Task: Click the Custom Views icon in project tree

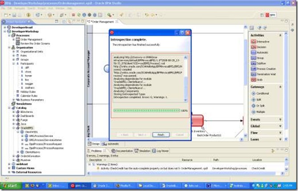Action: tap(13, 168)
